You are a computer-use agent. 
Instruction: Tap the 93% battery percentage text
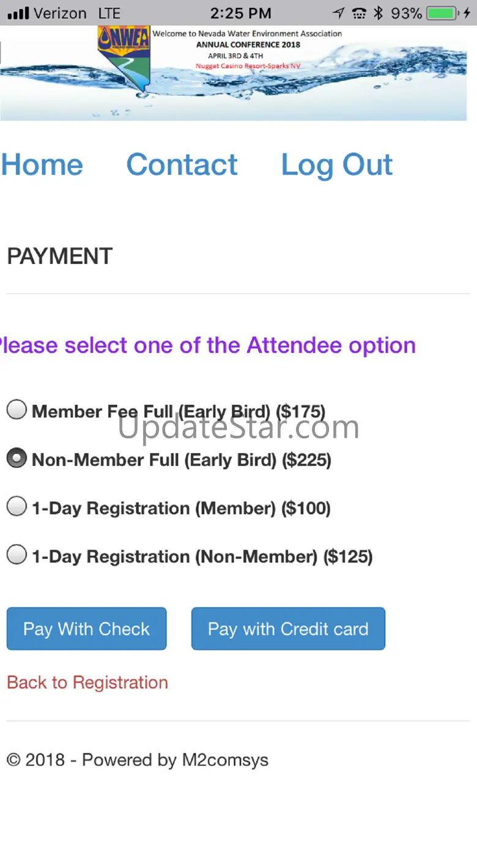click(x=405, y=13)
